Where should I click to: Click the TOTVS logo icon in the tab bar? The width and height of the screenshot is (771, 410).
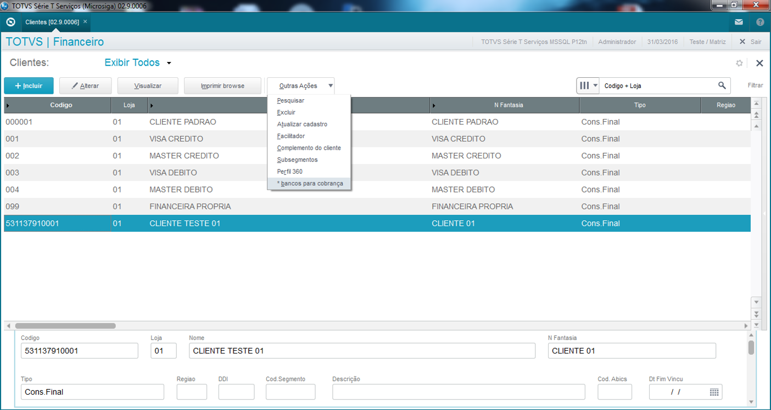(10, 22)
